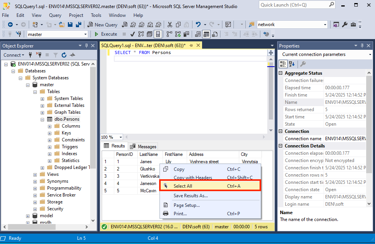Open the Query menu
The image size is (375, 244).
(x=55, y=15)
